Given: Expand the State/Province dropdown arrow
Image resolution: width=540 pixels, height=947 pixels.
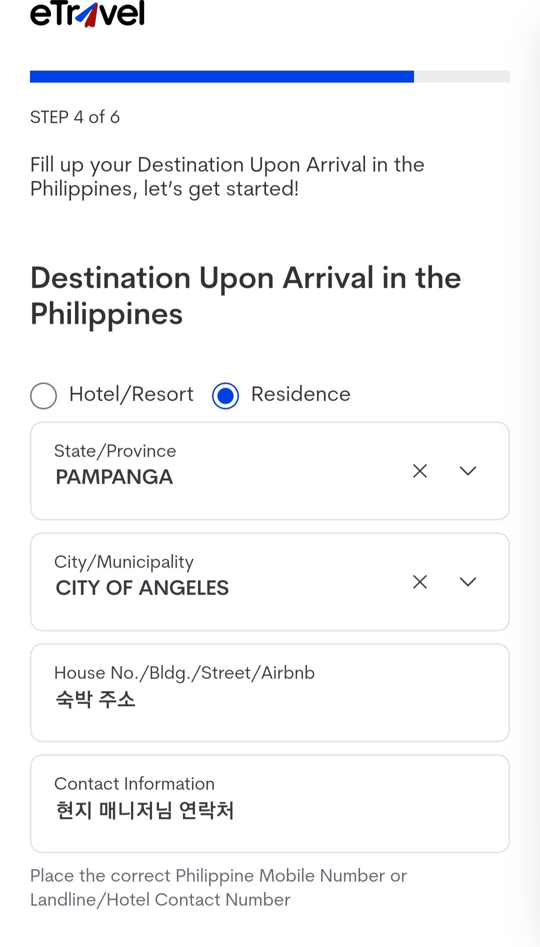Looking at the screenshot, I should [x=468, y=471].
